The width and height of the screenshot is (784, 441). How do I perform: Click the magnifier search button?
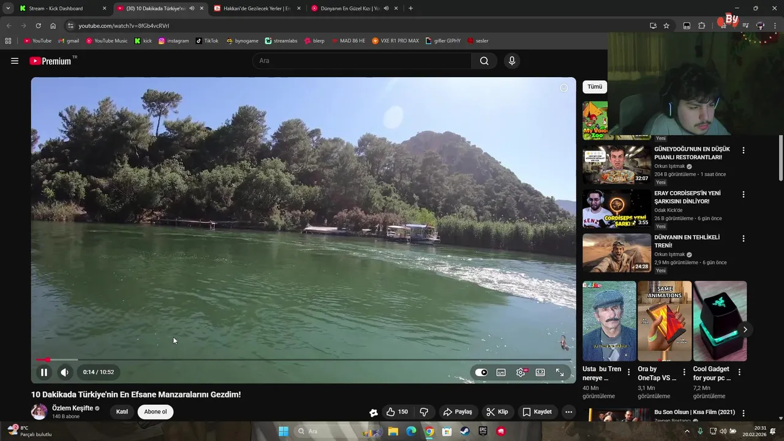484,61
